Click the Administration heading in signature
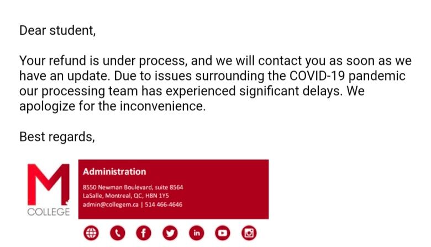 pos(114,171)
